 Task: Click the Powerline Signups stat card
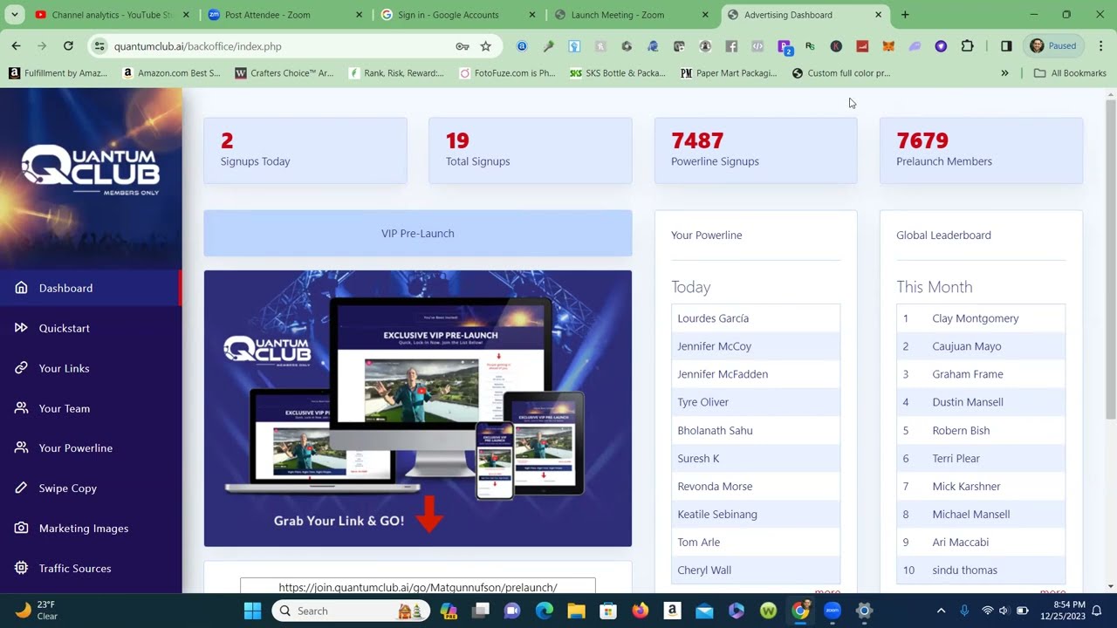pyautogui.click(x=756, y=151)
